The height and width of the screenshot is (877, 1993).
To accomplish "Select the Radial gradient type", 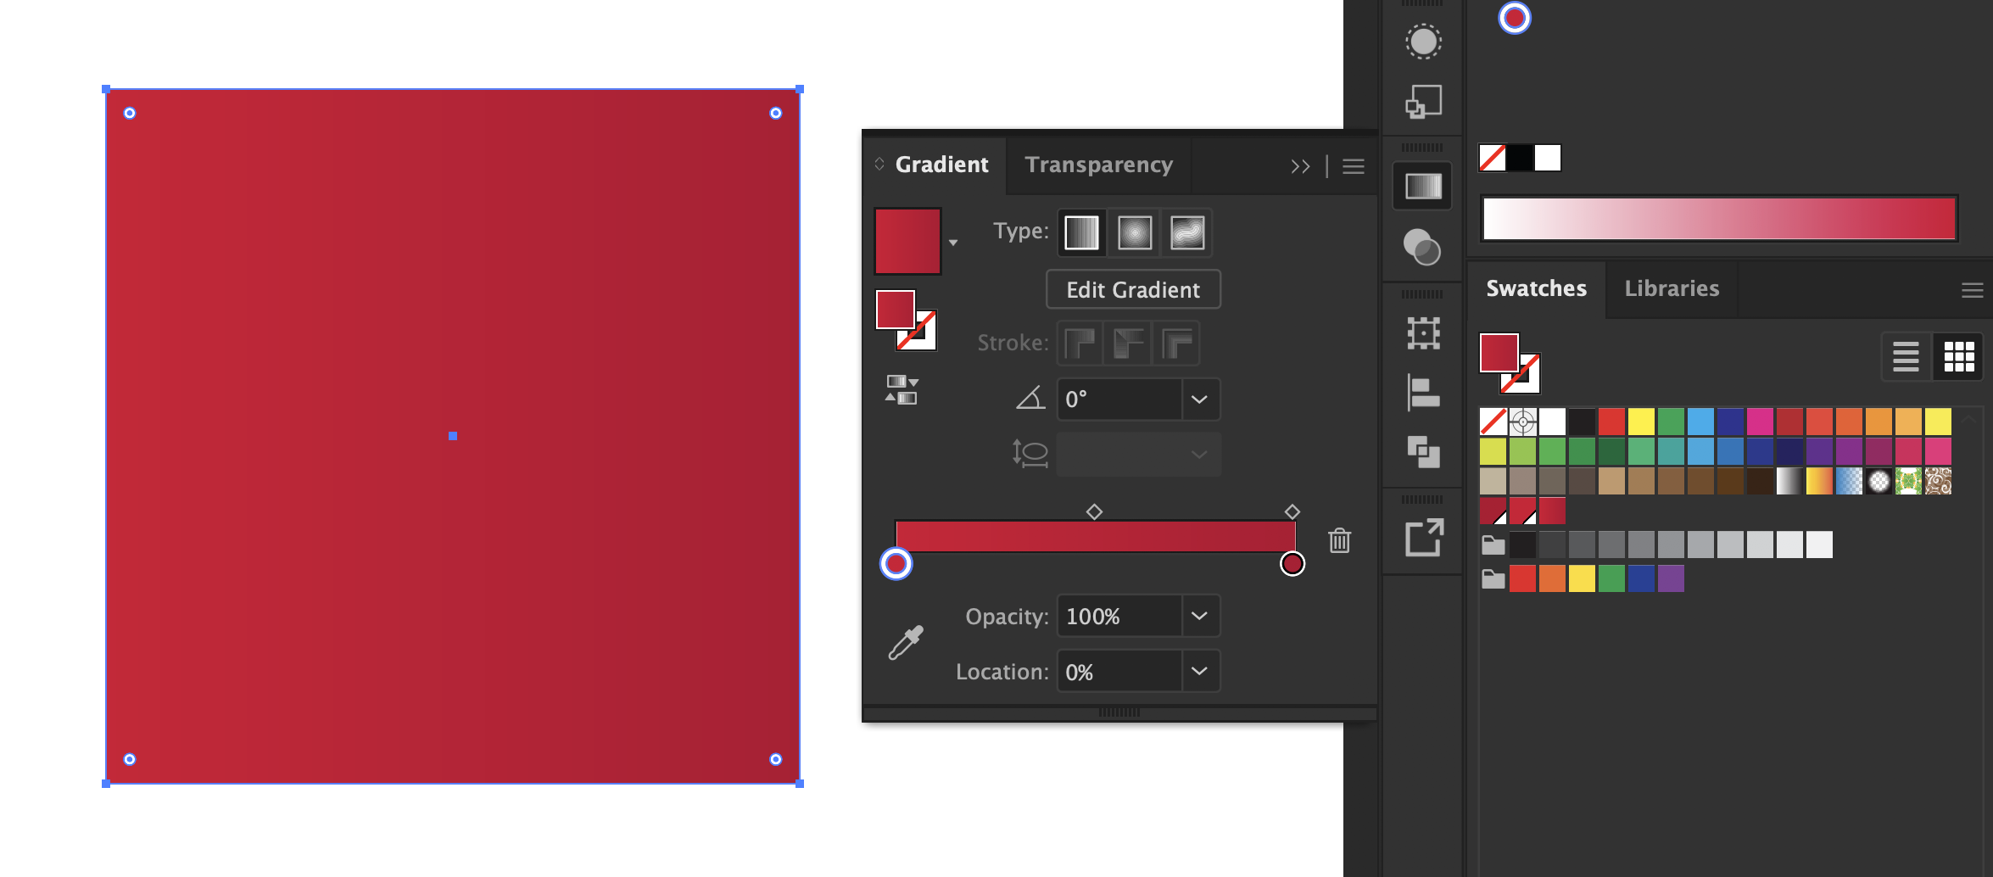I will pyautogui.click(x=1134, y=232).
